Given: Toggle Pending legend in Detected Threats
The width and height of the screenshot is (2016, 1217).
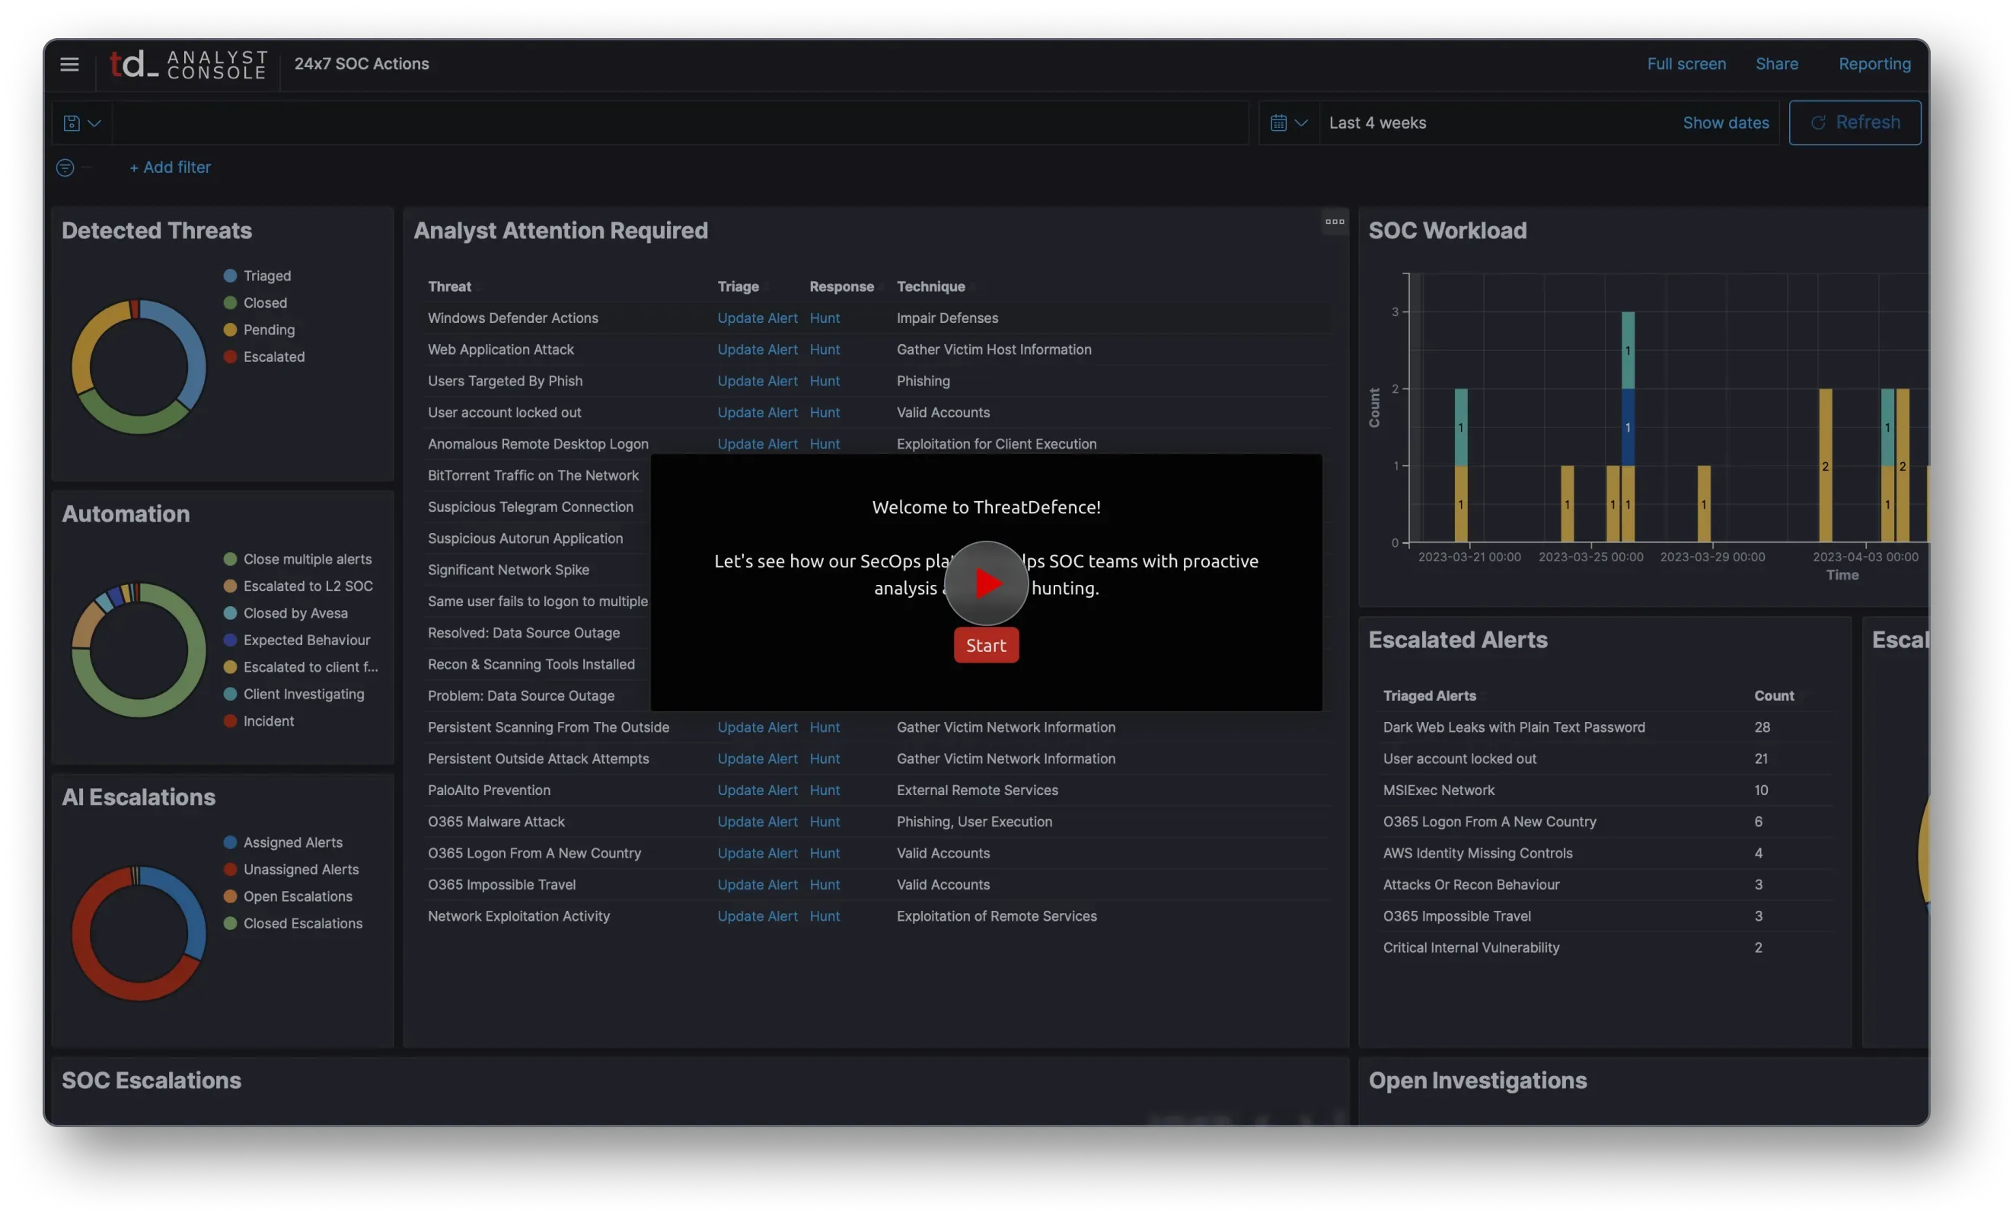Looking at the screenshot, I should 260,330.
